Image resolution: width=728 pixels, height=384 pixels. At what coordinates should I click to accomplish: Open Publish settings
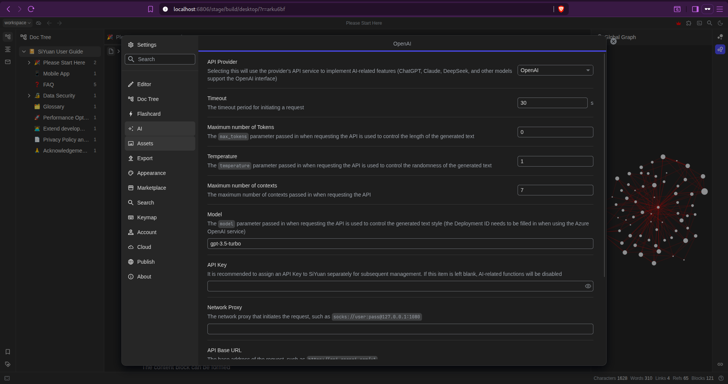(x=160, y=262)
